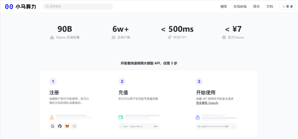Click the 百万Tokens label
Image resolution: width=298 pixels, height=139 pixels.
pos(236,37)
